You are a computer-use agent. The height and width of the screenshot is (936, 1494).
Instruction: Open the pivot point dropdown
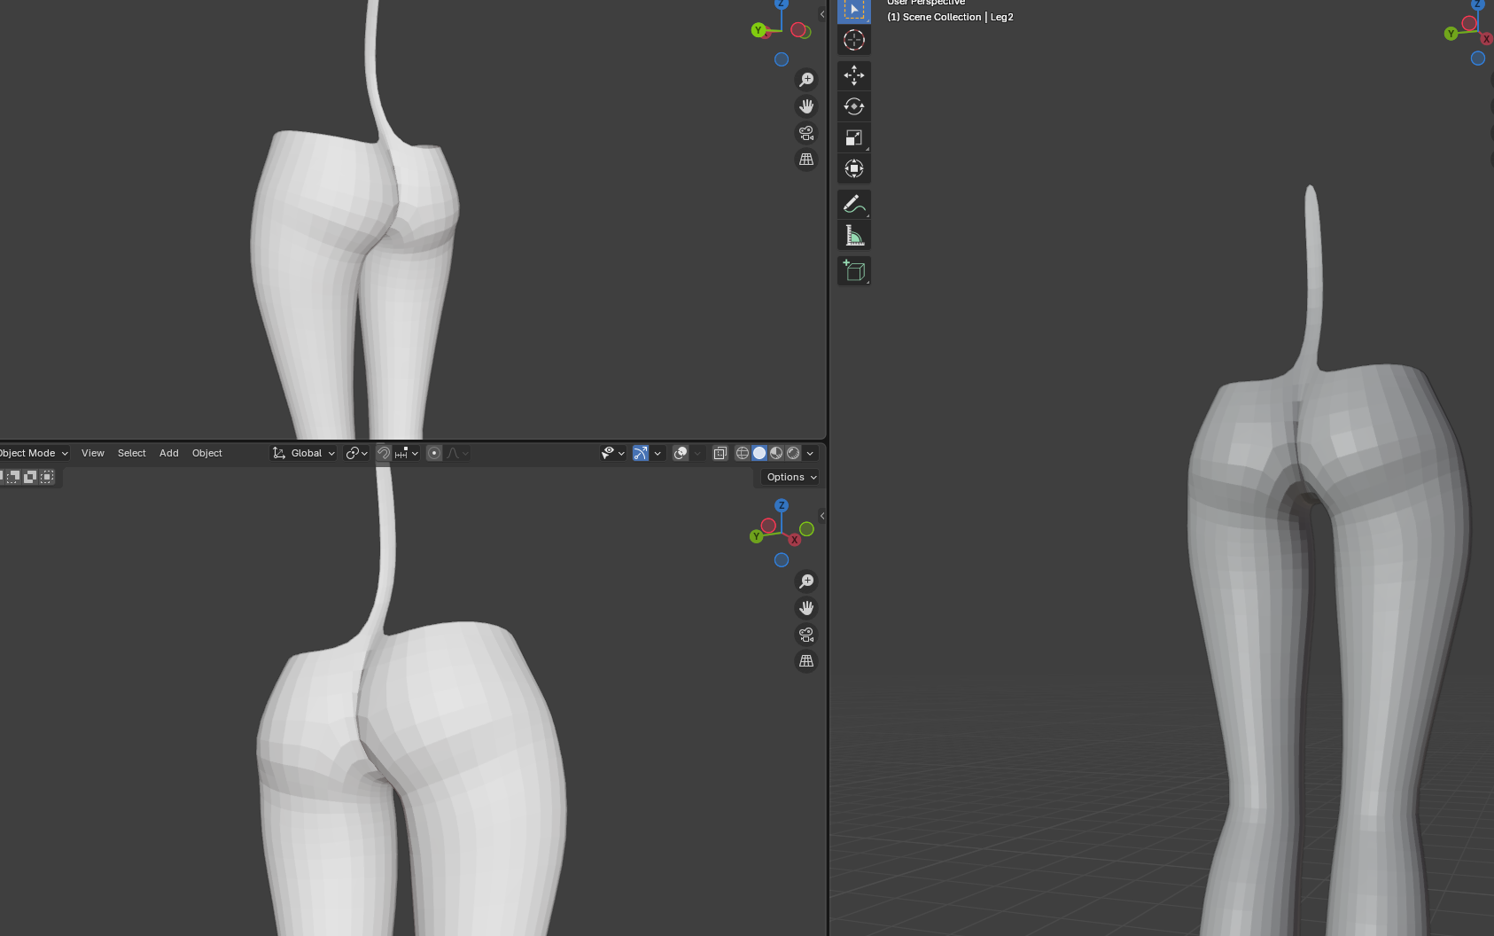click(x=357, y=453)
